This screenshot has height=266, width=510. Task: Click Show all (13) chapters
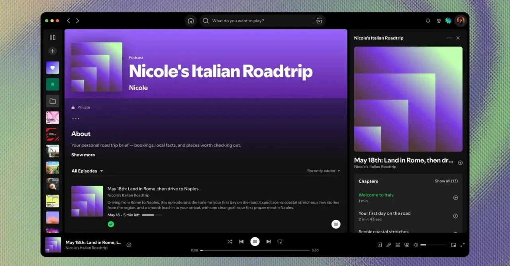(x=446, y=181)
